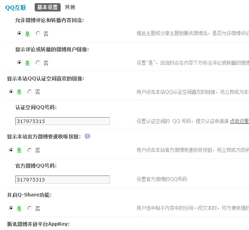Click the 开启Q-Share功能 label
This screenshot has height=230, width=249.
pyautogui.click(x=29, y=195)
